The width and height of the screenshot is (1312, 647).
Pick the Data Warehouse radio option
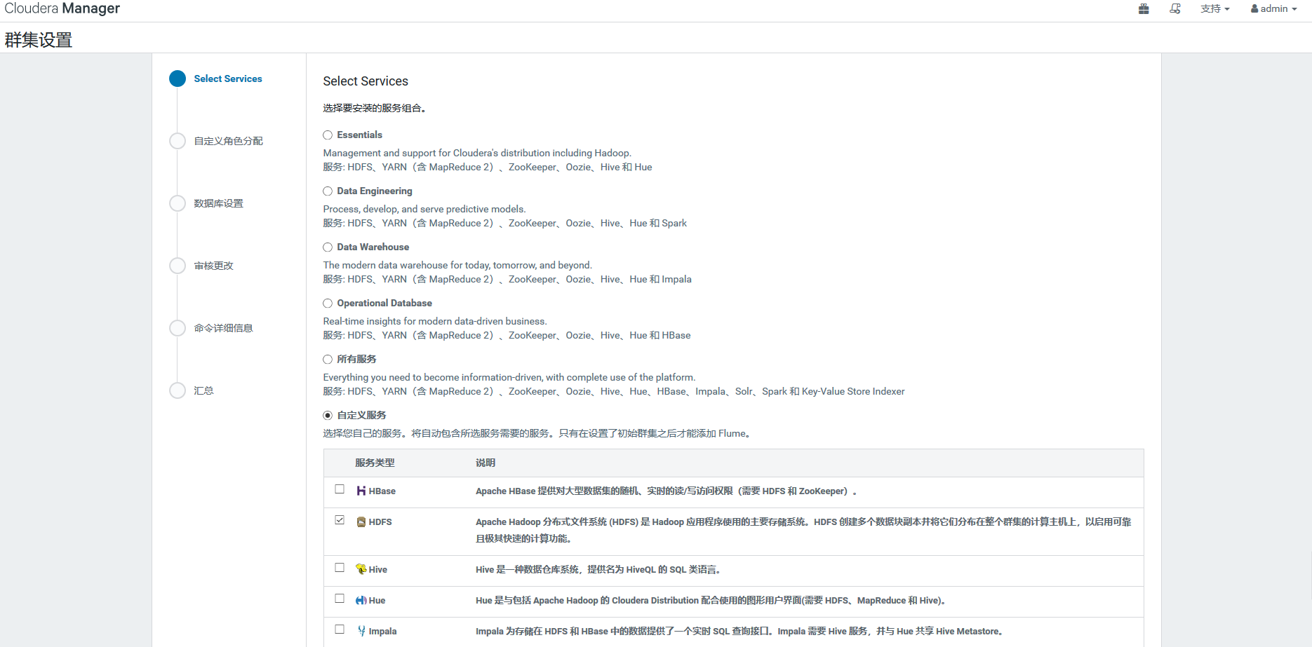pyautogui.click(x=328, y=247)
